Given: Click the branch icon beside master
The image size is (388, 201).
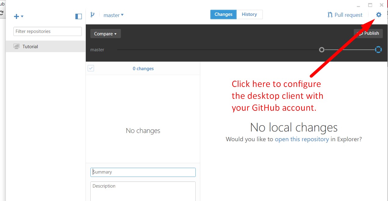Looking at the screenshot, I should 92,15.
